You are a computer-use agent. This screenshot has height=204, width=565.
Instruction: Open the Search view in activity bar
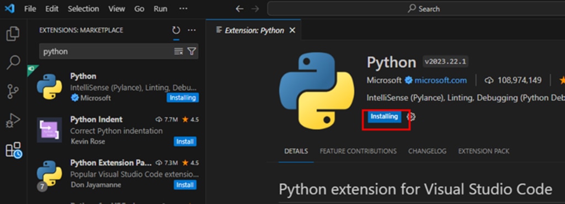tap(13, 63)
